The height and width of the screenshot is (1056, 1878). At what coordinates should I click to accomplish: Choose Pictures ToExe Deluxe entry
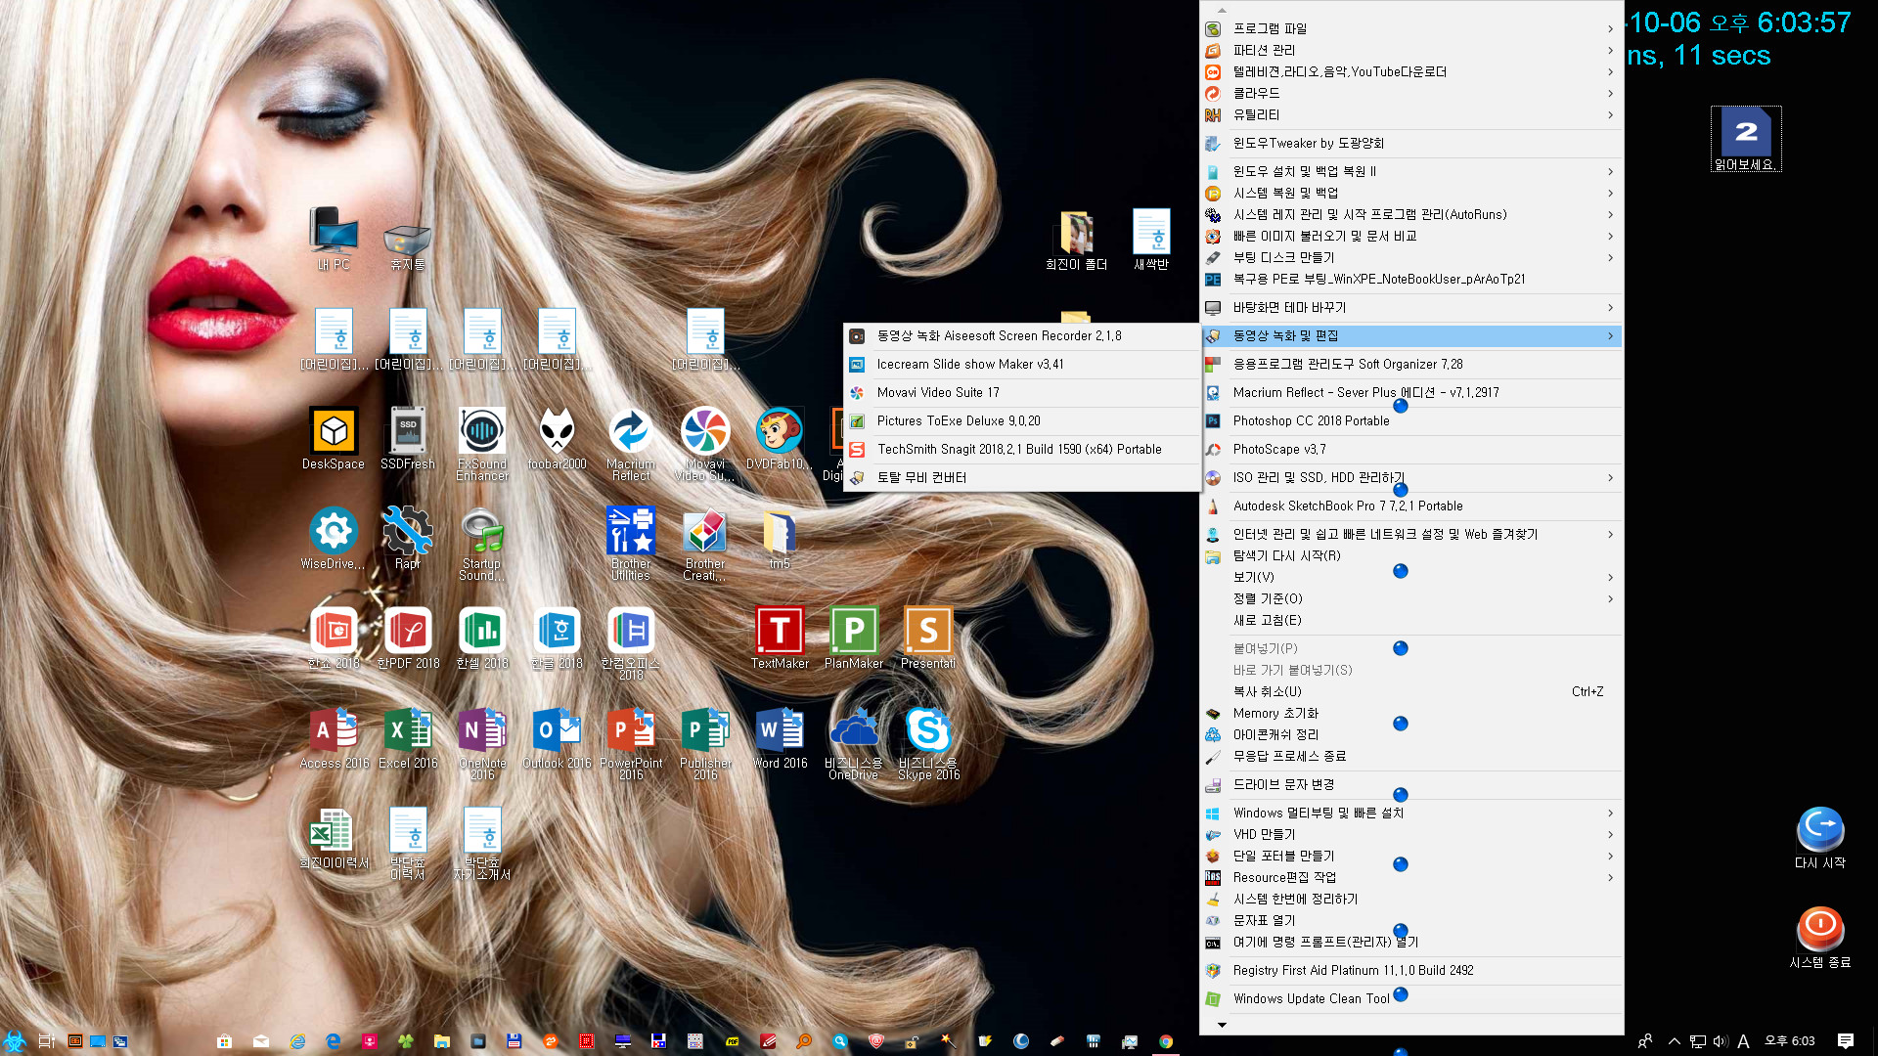1021,420
